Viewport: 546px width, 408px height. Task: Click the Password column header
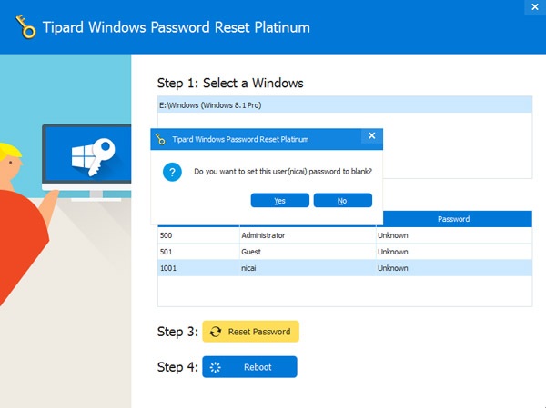pos(454,219)
